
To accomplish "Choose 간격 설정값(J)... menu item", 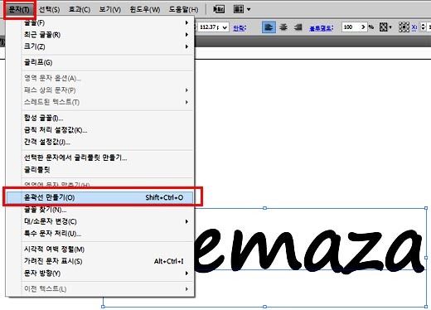I will 108,142.
